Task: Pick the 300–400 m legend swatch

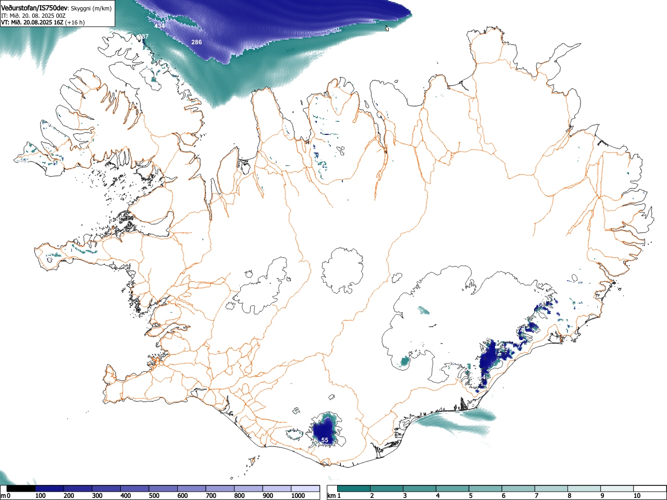Action: tap(106, 489)
